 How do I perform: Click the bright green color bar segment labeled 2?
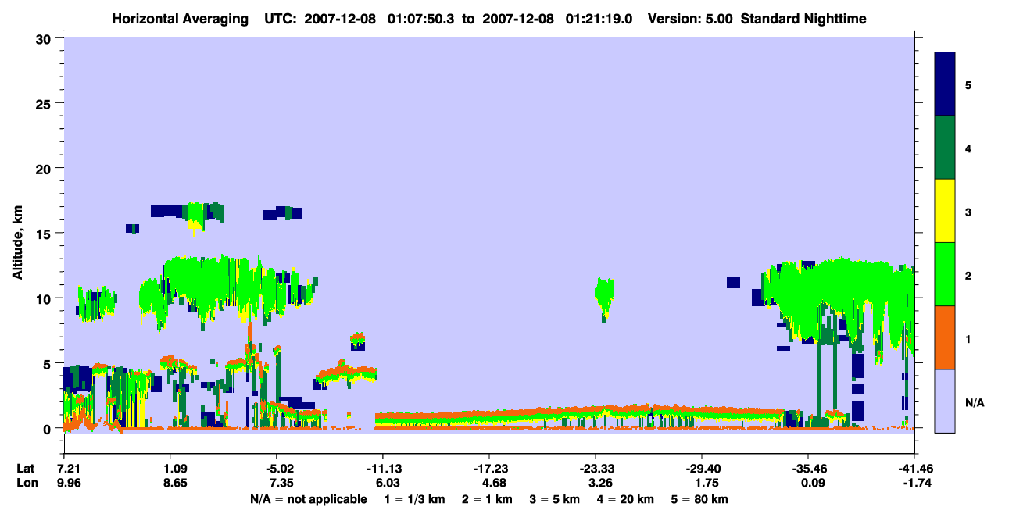945,274
